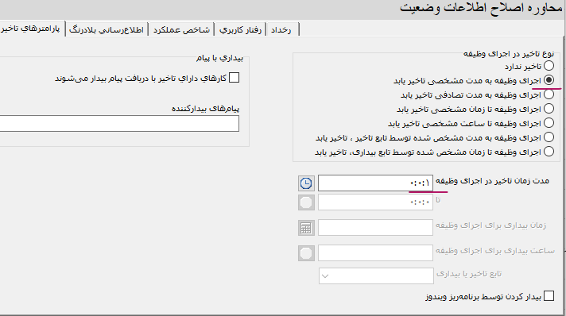Click the ساعت بیداری برای اجرای وظیفه field
Screen dimensions: 566x316
tap(375, 252)
